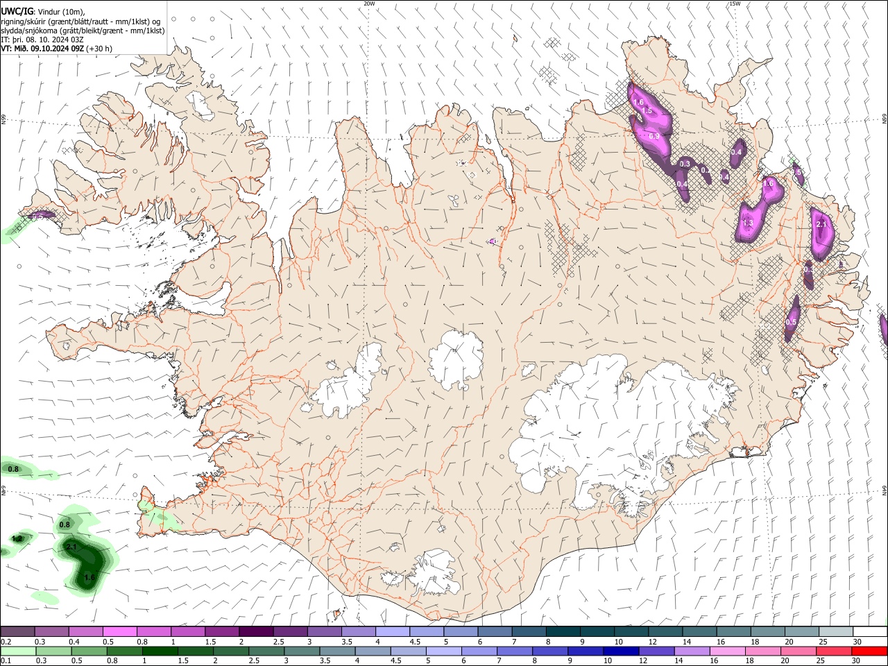Select the bright red swatch after rain scale 30
This screenshot has width=888, height=666.
tap(869, 651)
